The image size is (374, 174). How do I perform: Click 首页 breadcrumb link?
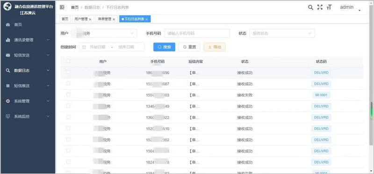pos(75,7)
